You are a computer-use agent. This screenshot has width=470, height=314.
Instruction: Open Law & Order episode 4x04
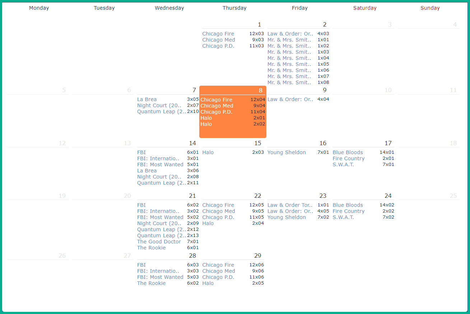tap(290, 99)
